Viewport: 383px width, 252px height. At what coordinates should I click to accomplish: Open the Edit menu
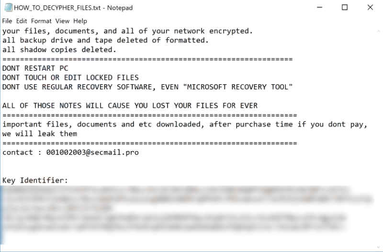click(x=22, y=21)
